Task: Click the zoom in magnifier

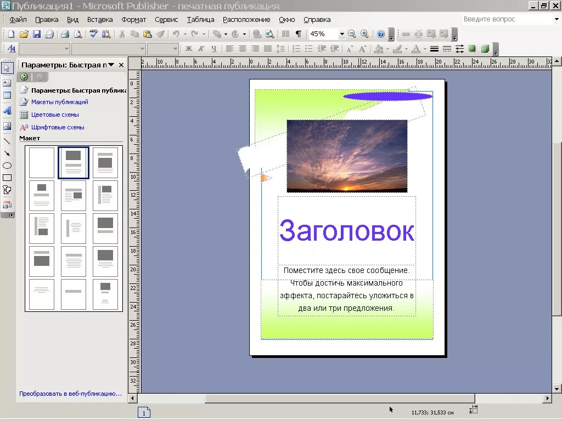Action: [364, 34]
